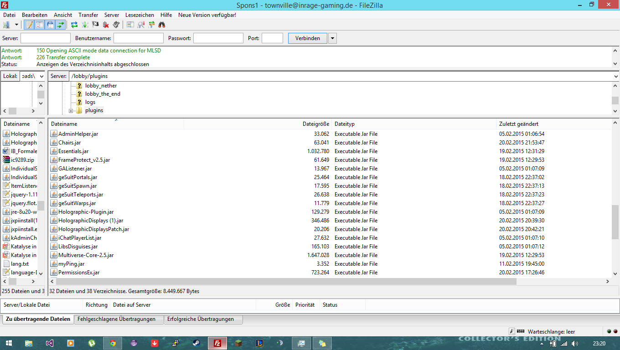Image resolution: width=620 pixels, height=350 pixels.
Task: Select the ic9289.zip archive icon in local list
Action: [x=6, y=160]
